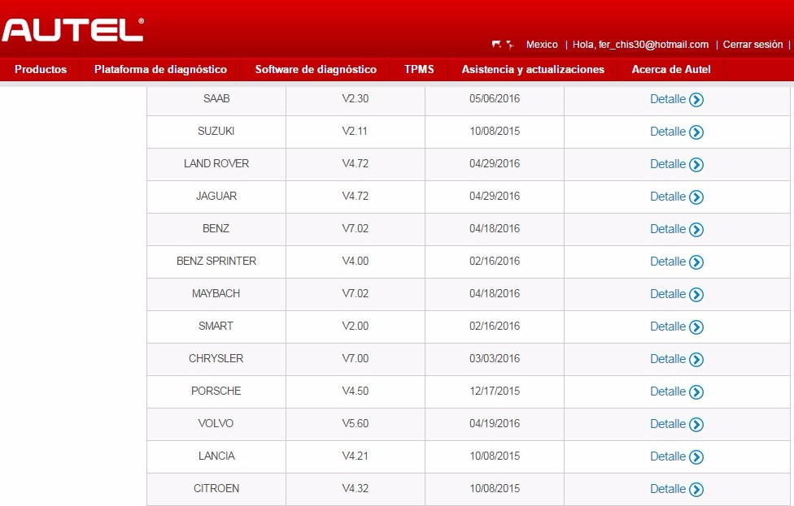Open the Detalle link for VOLVO

(x=668, y=424)
